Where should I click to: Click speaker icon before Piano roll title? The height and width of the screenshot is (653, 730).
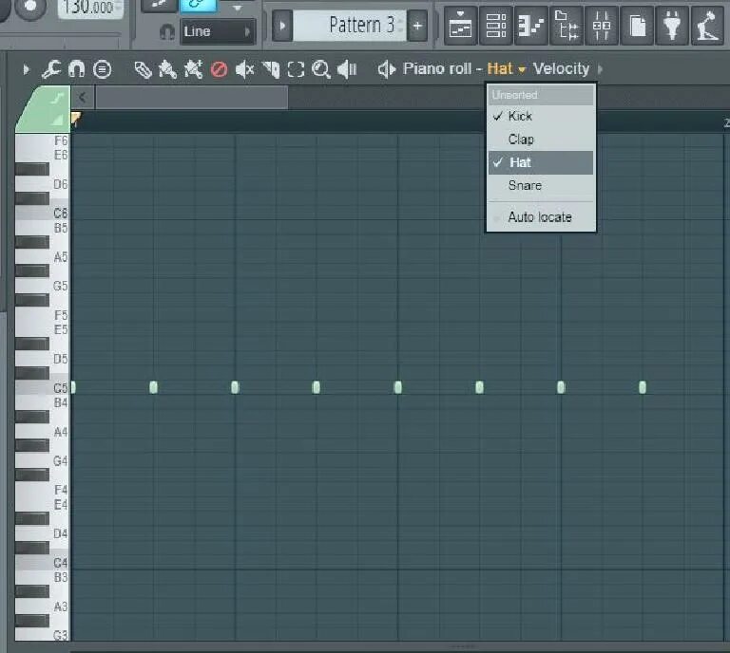[387, 69]
